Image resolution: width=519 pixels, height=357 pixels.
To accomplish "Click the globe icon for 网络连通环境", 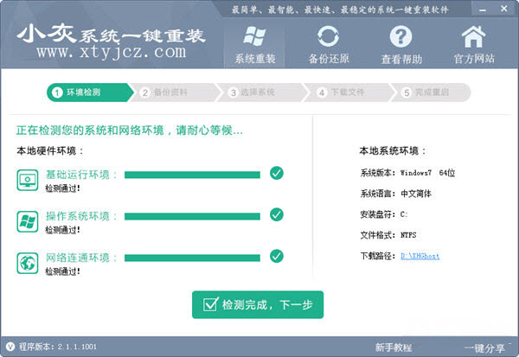I will click(x=28, y=263).
